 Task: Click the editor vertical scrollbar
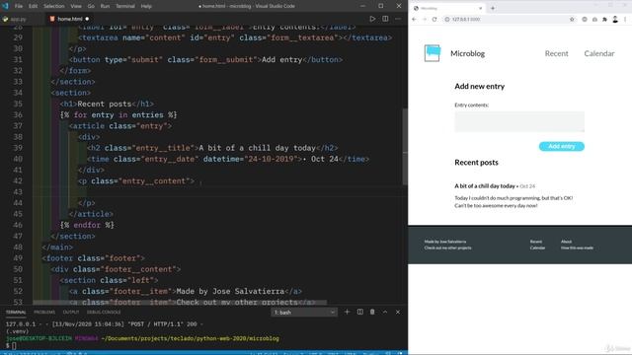tap(405, 147)
